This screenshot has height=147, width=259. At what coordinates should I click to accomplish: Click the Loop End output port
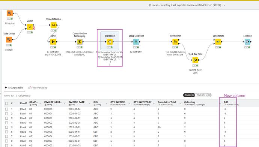(251, 42)
